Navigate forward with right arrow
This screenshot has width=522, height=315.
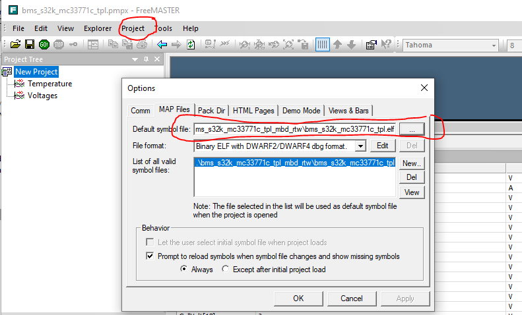click(176, 44)
